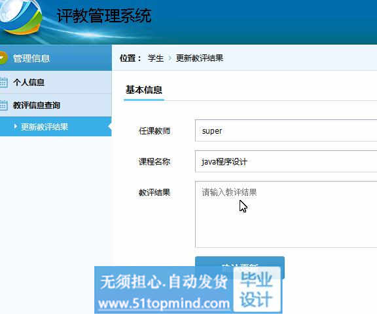Click the arrow icon before 更新教评结果

(x=16, y=127)
